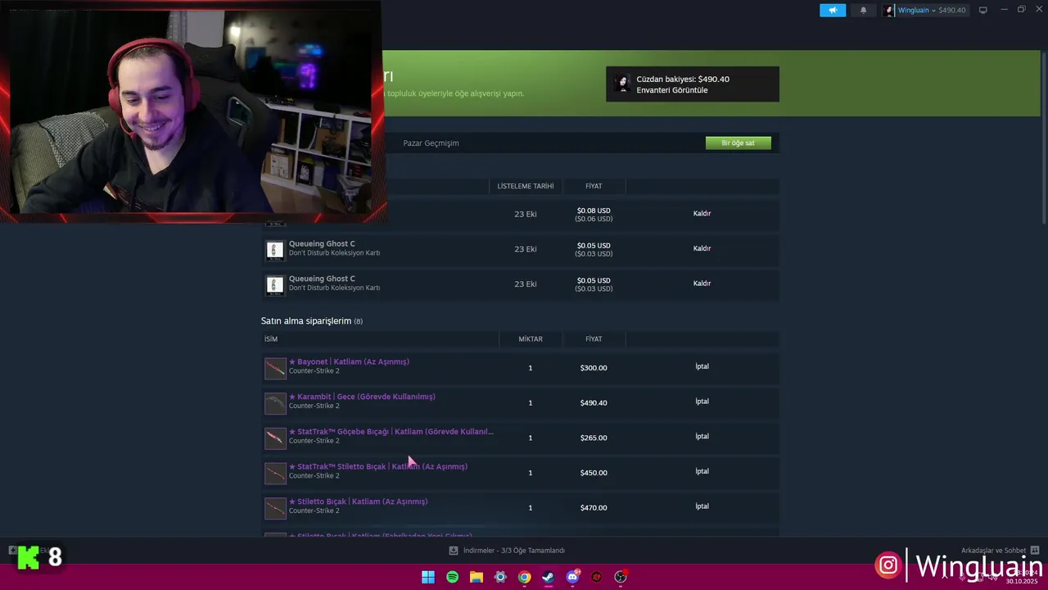Cancel the $470.00 Stiletto Bıçak order
This screenshot has height=590, width=1048.
point(702,506)
